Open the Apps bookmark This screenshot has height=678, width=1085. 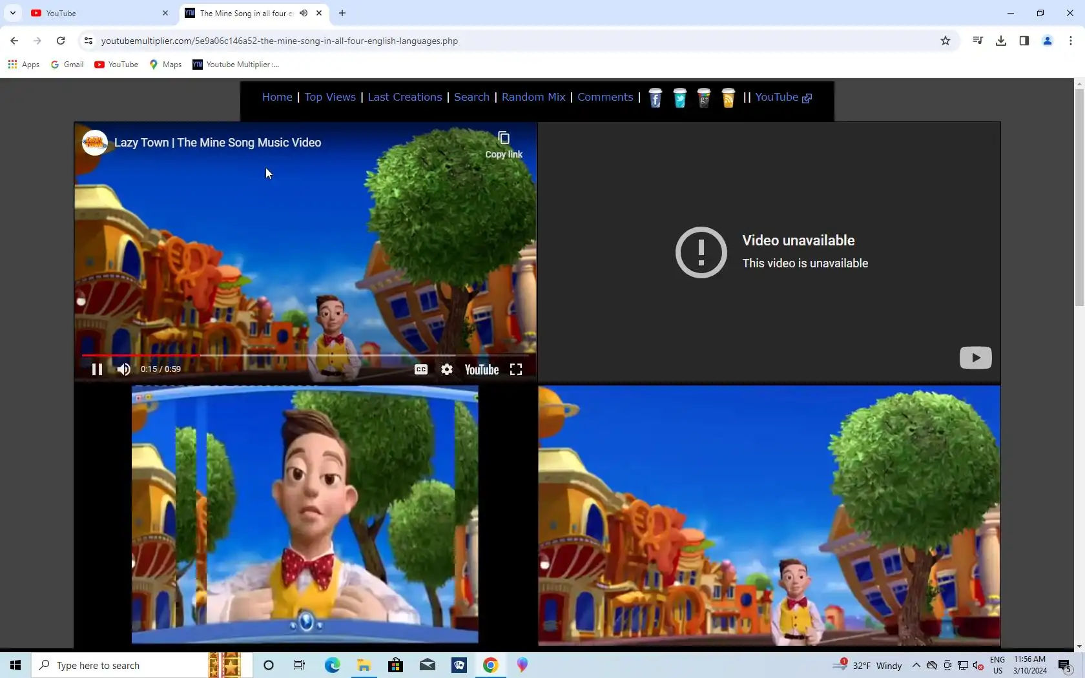coord(23,65)
